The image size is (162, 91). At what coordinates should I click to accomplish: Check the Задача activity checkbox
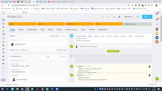pos(77,66)
